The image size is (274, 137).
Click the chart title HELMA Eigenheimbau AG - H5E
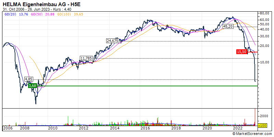42,4
